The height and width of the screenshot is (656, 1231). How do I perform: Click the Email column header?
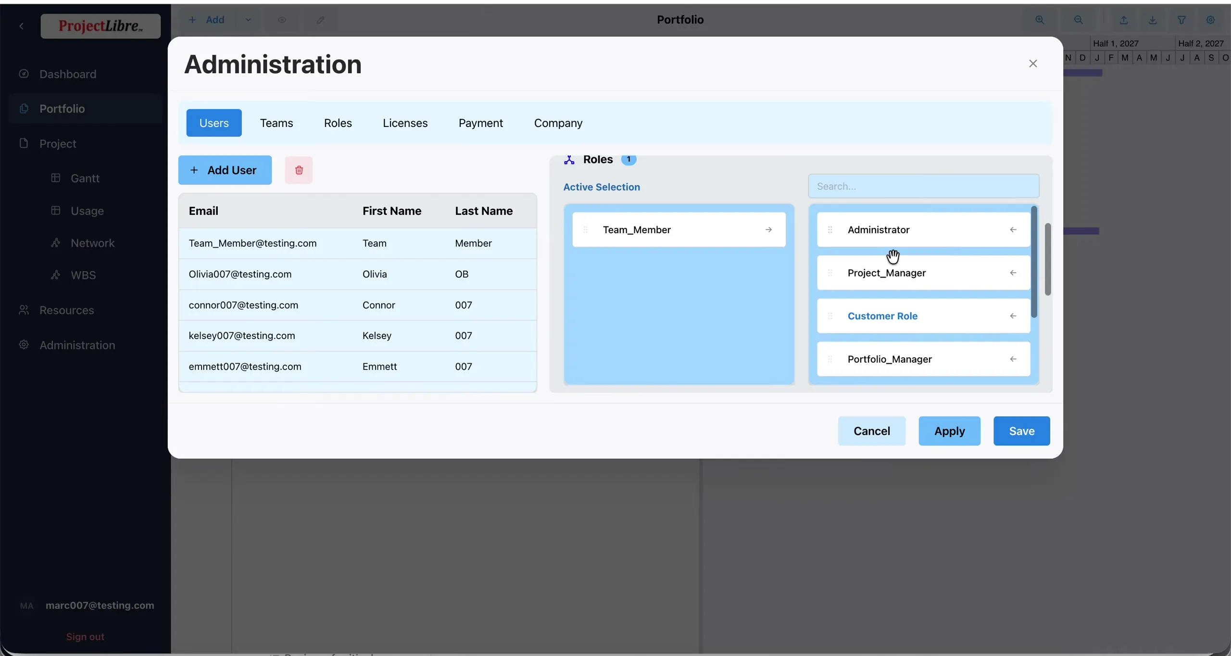point(203,211)
